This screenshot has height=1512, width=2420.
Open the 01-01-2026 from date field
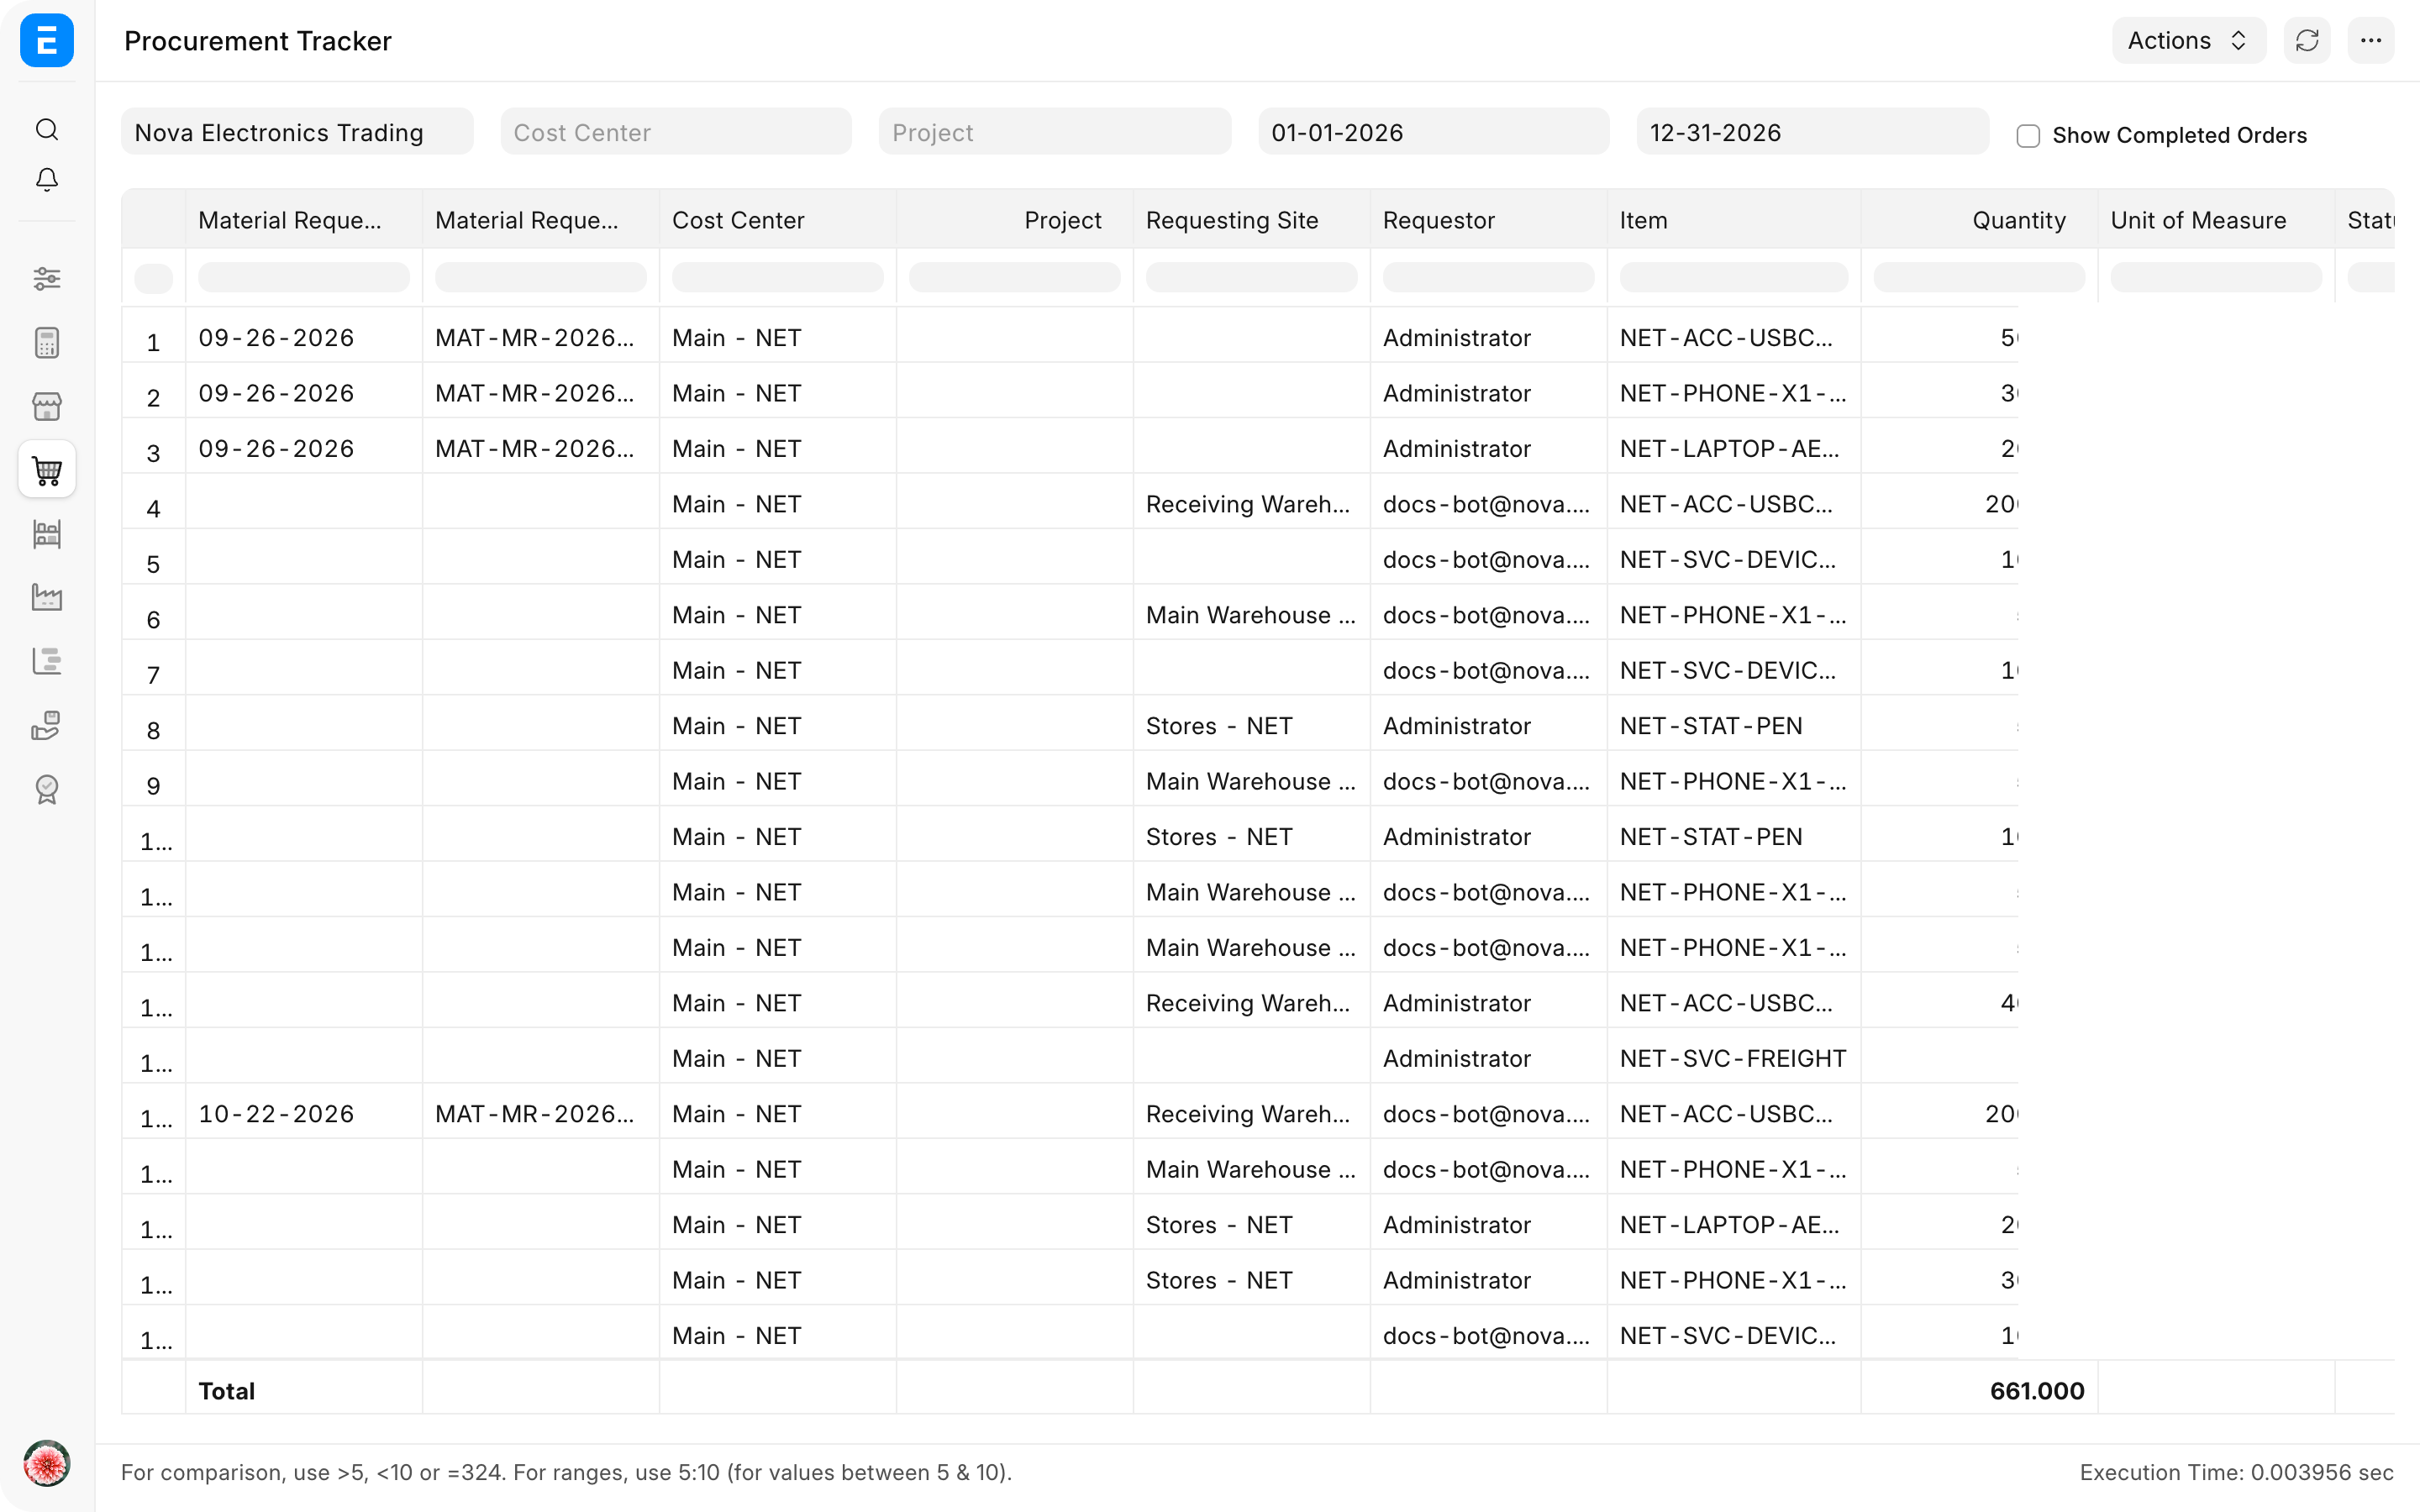coord(1434,132)
